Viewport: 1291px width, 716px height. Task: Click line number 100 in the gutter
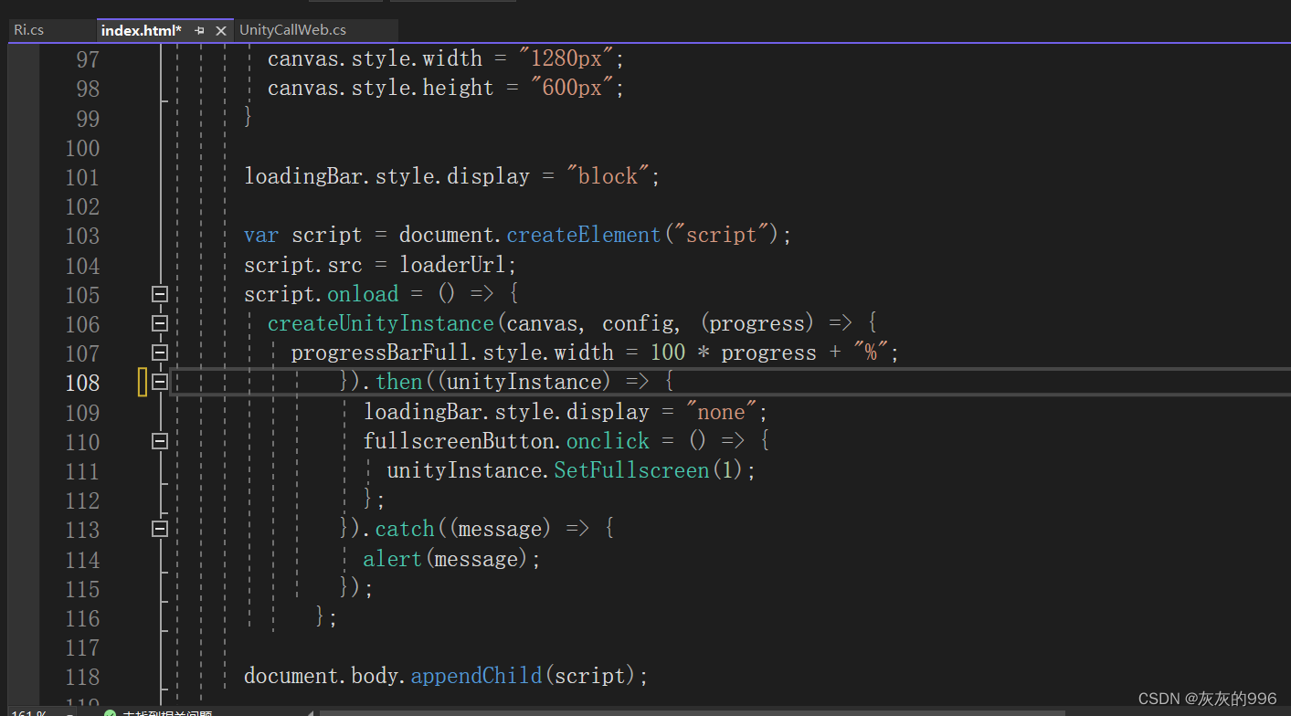(x=82, y=148)
